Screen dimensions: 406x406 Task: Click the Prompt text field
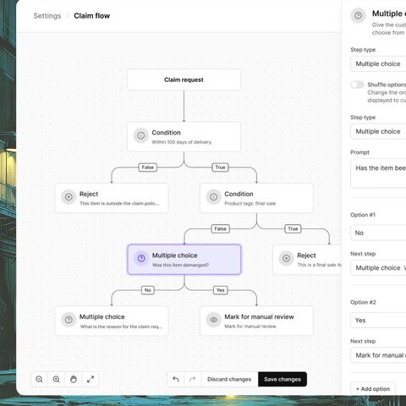coord(378,173)
